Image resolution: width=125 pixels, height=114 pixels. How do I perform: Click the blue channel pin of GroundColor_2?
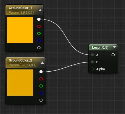point(41,93)
